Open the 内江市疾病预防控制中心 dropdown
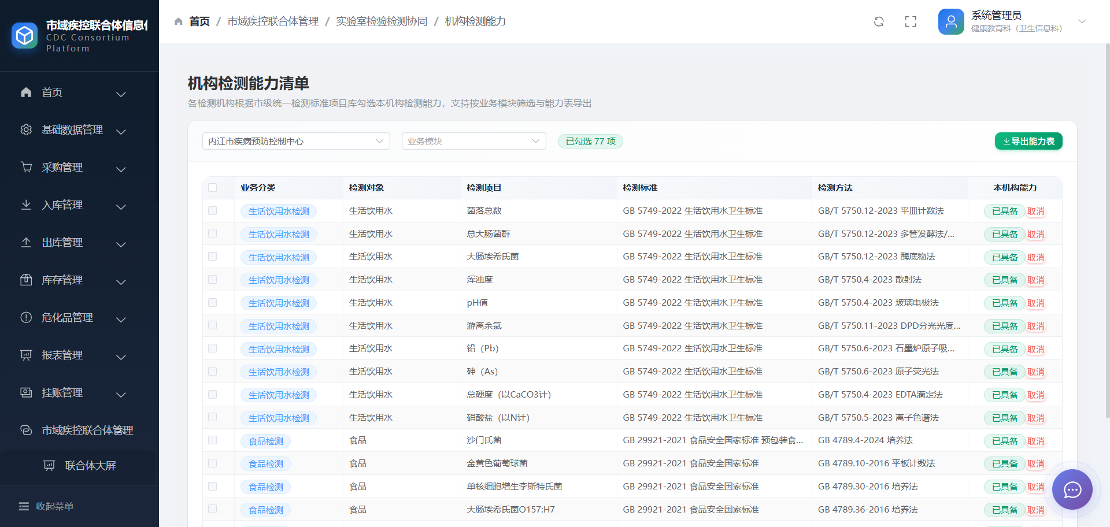The width and height of the screenshot is (1110, 527). 296,141
